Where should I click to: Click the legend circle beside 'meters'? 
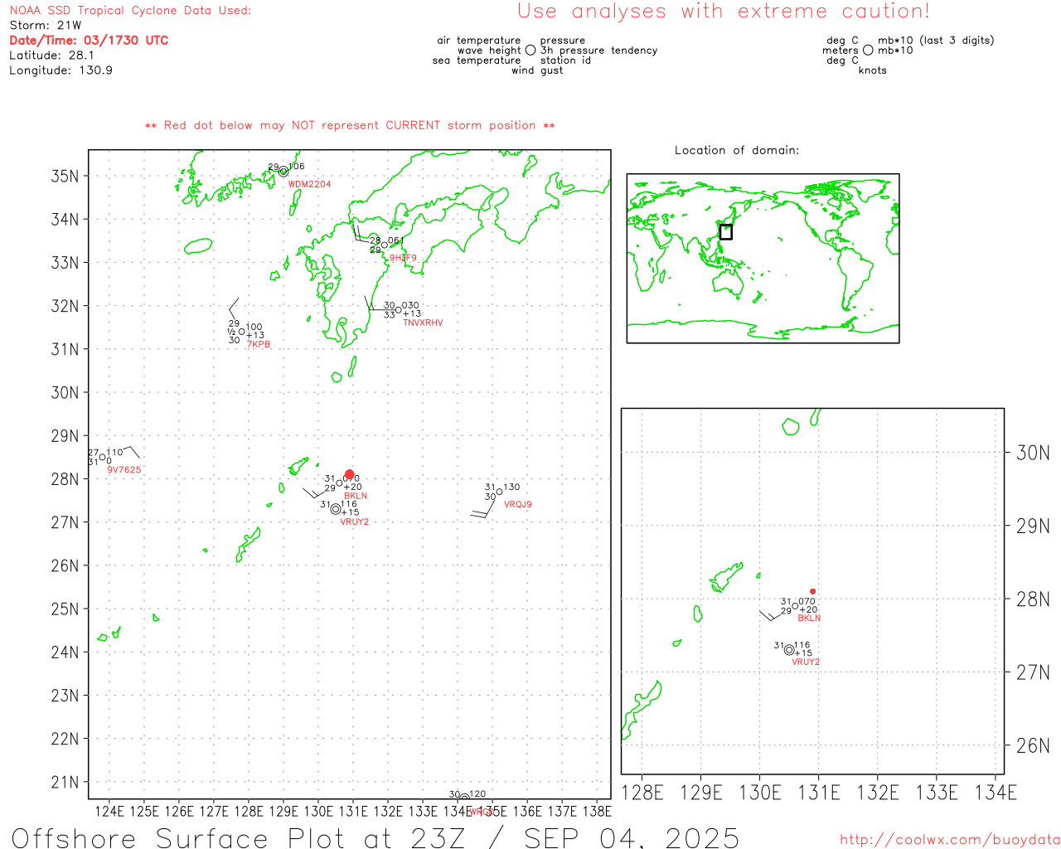coord(868,50)
